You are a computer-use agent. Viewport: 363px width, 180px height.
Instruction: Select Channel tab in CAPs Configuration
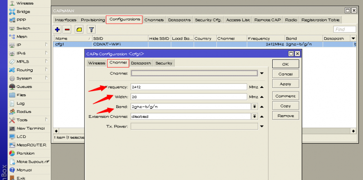[x=118, y=63]
